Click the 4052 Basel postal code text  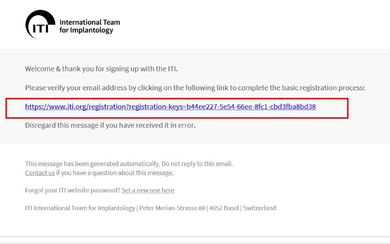[224, 208]
